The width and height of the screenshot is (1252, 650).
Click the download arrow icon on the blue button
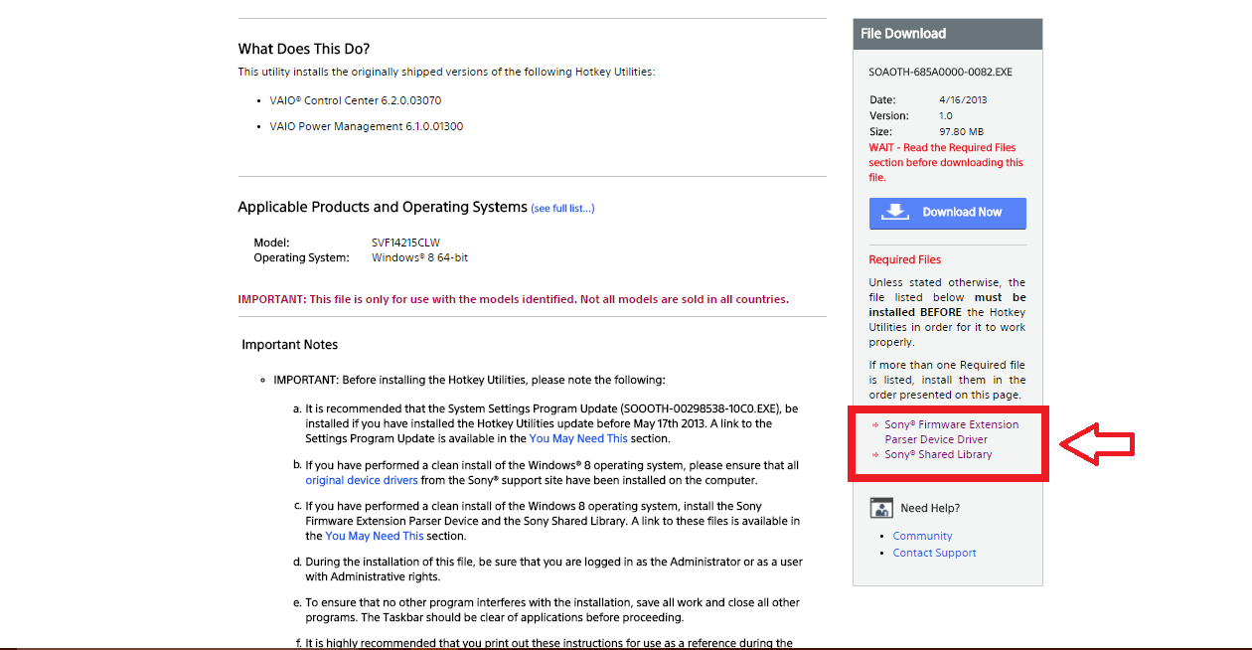[x=896, y=212]
